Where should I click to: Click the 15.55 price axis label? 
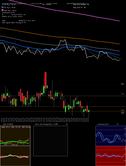coord(123,110)
